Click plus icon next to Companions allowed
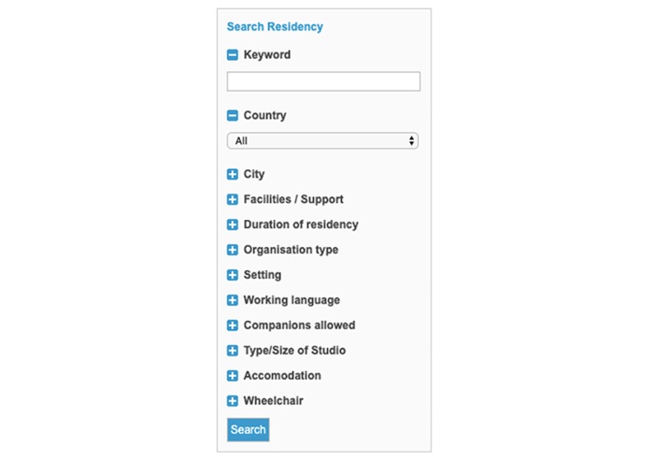The width and height of the screenshot is (654, 463). pyautogui.click(x=233, y=326)
